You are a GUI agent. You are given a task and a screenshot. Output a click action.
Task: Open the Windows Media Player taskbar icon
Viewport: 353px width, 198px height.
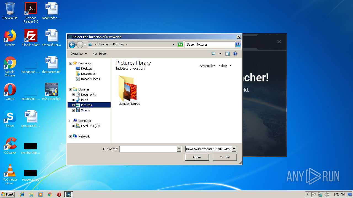click(41, 194)
